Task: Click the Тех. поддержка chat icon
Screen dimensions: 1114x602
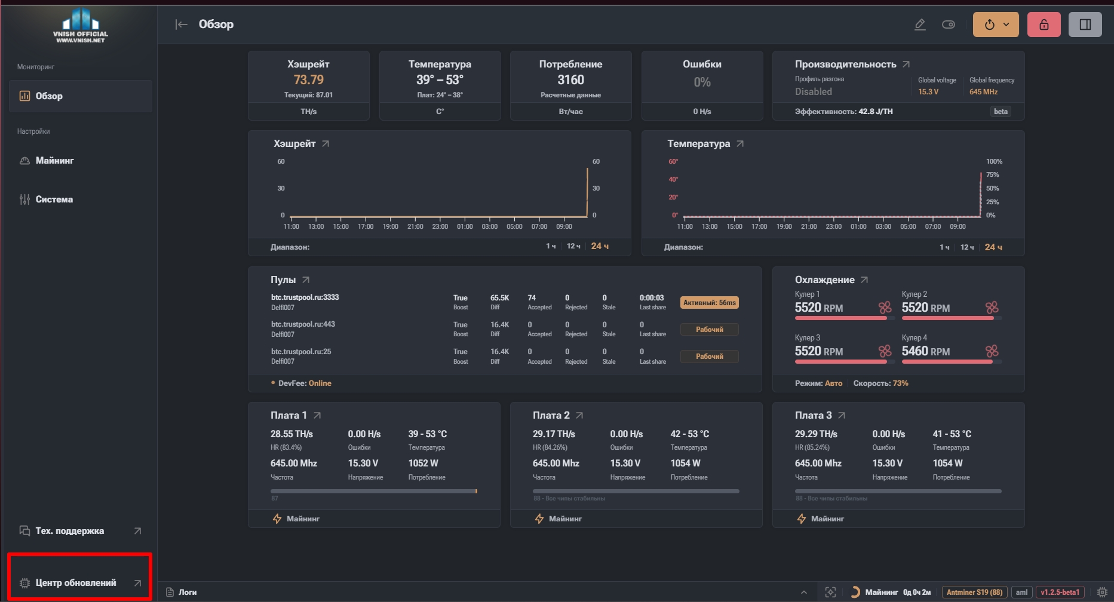Action: tap(24, 531)
